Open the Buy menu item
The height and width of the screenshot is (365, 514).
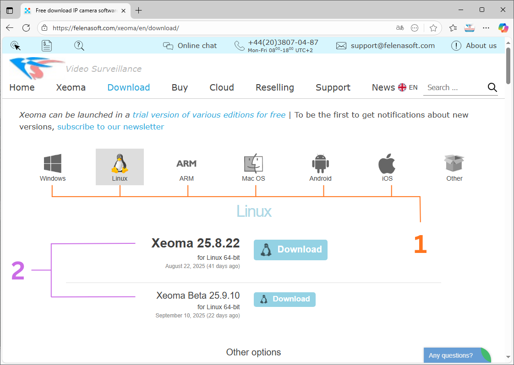(x=180, y=87)
